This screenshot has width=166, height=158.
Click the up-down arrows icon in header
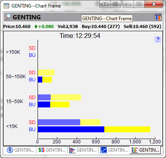coord(158,17)
